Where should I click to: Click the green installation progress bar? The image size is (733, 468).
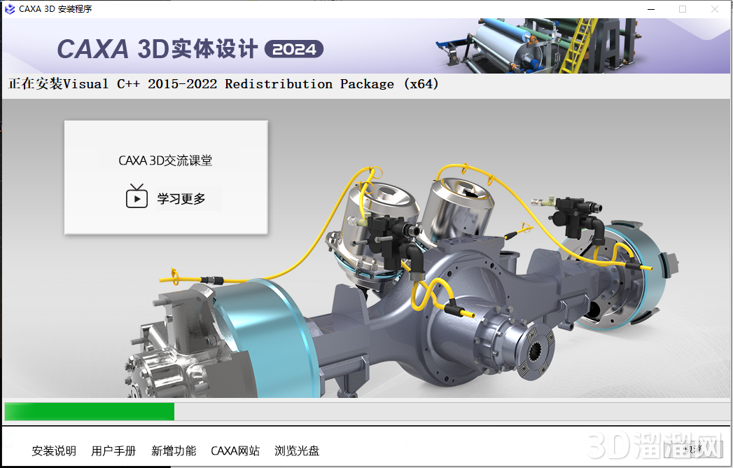pos(89,411)
